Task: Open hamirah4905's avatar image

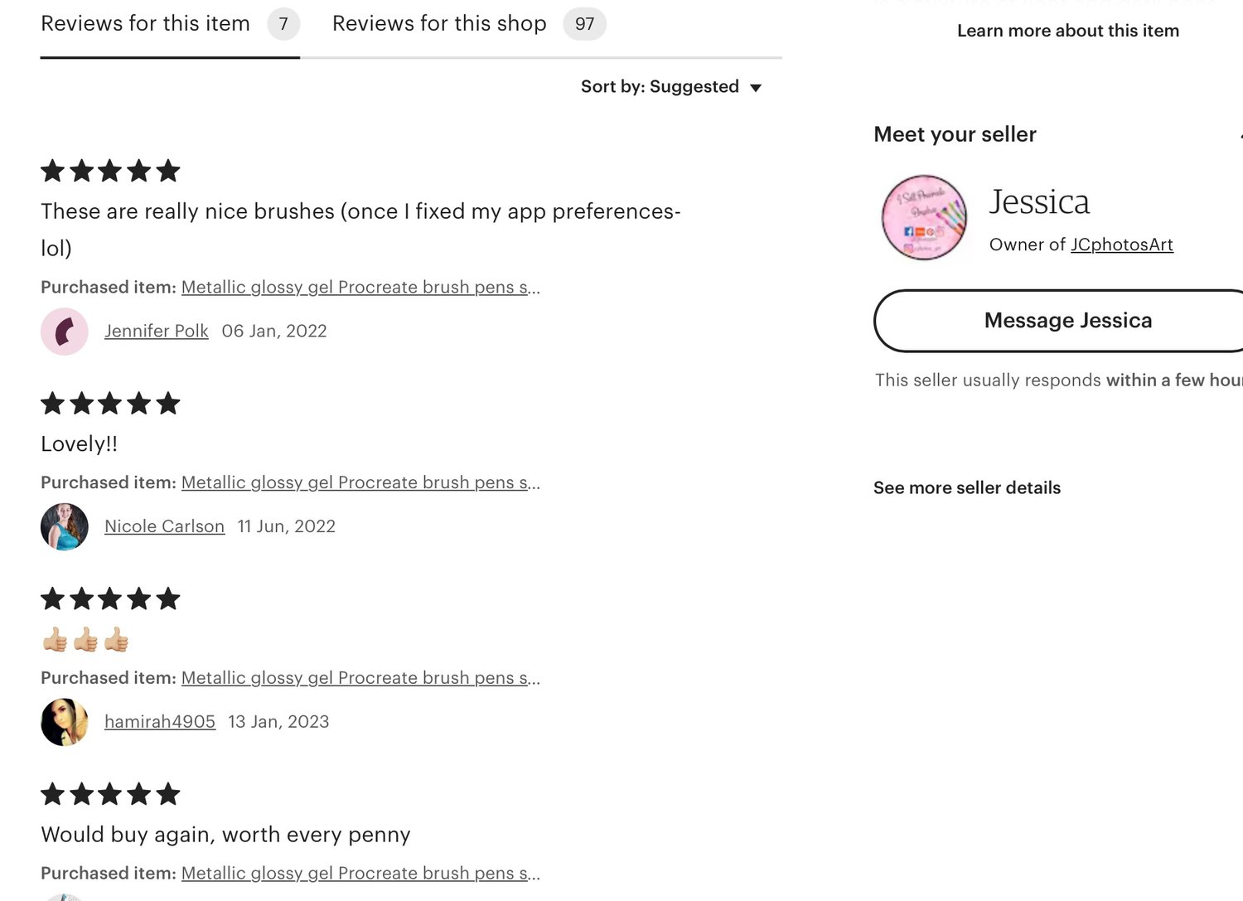Action: click(65, 722)
